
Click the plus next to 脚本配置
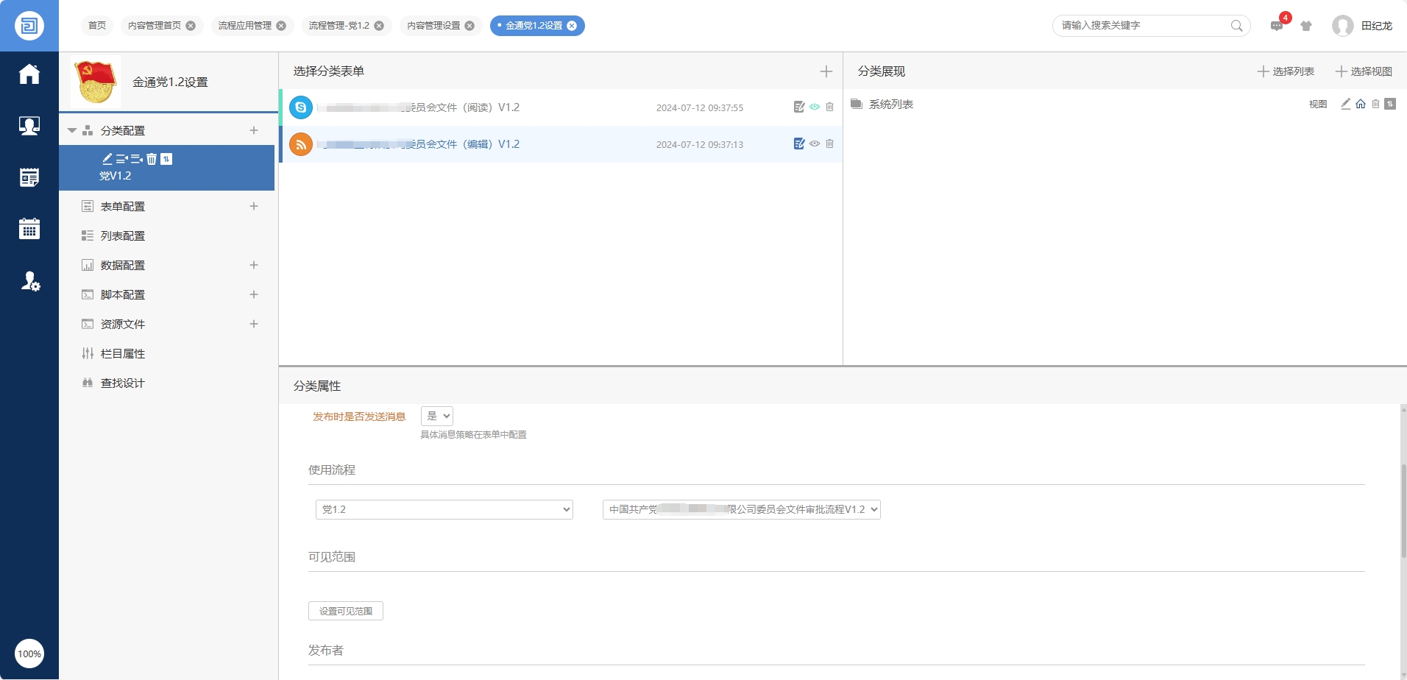click(x=254, y=295)
